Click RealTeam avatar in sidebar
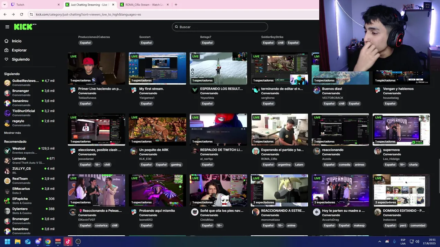This screenshot has height=247, width=440. 7,181
